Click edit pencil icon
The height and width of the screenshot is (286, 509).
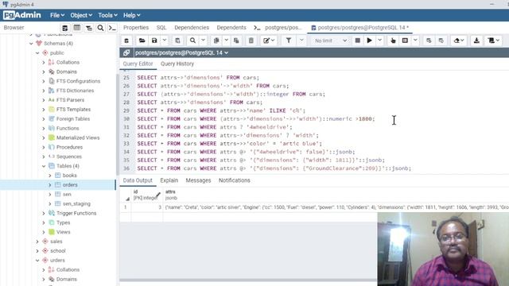tap(269, 41)
